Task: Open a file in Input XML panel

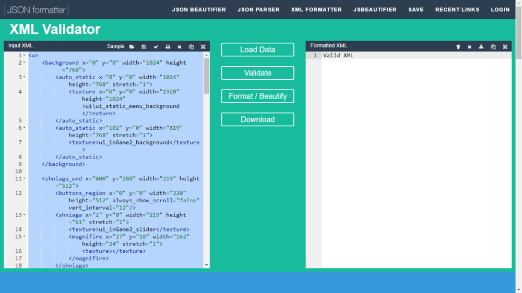Action: (x=132, y=46)
